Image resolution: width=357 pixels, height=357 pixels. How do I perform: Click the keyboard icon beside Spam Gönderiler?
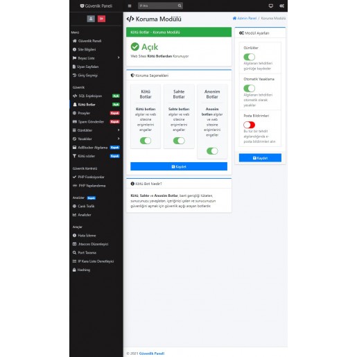click(75, 121)
